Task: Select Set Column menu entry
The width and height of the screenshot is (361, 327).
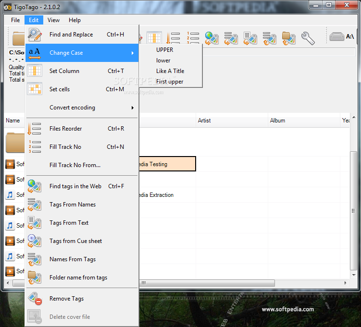Action: [82, 71]
